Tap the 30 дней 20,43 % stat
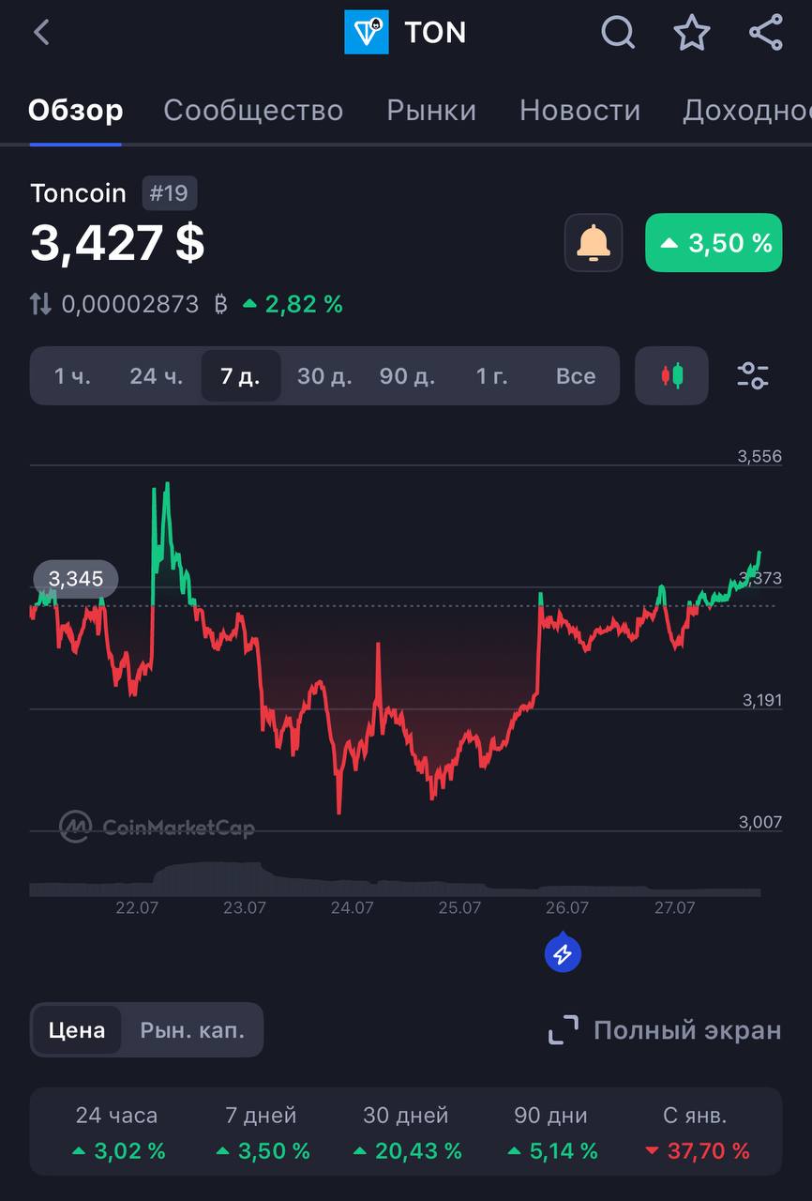Image resolution: width=812 pixels, height=1201 pixels. [406, 1133]
